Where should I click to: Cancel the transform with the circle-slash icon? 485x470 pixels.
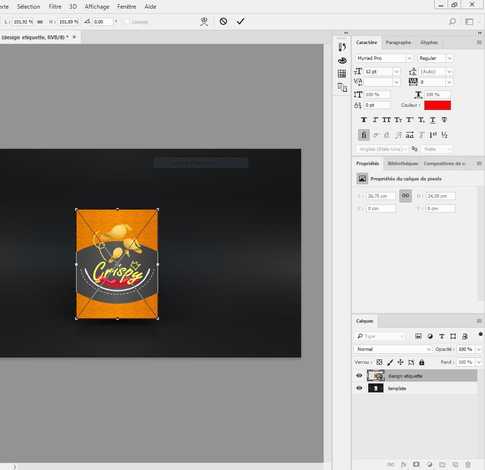click(223, 22)
